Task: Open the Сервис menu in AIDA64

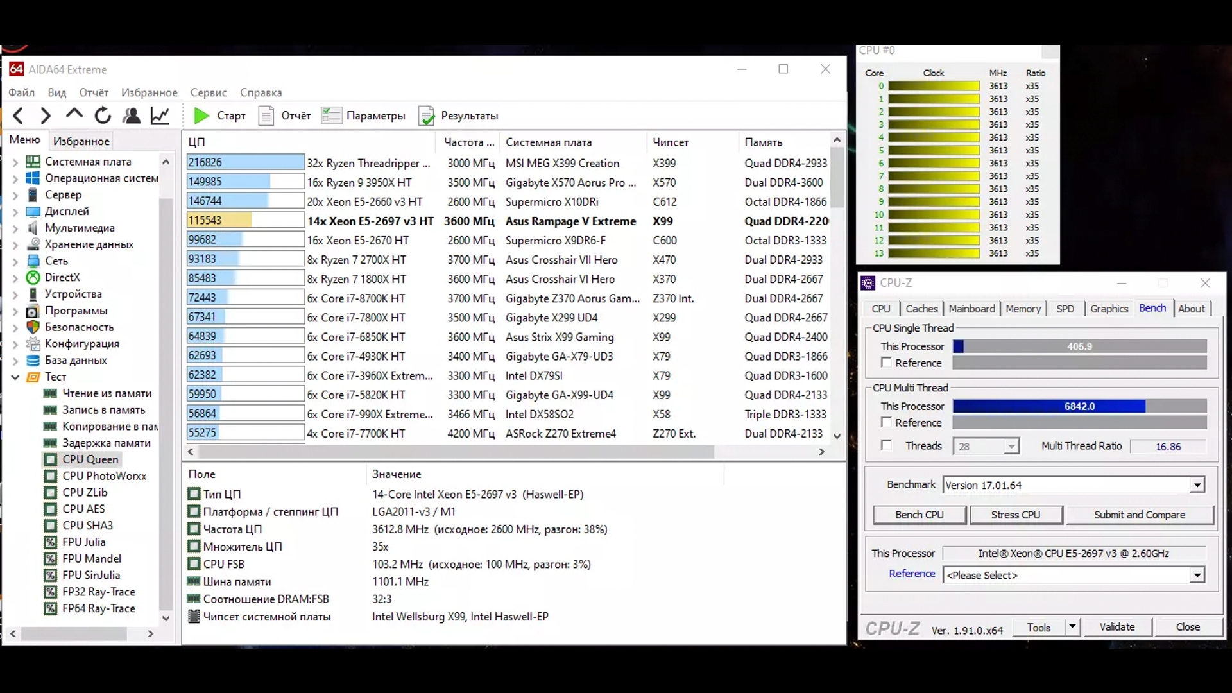Action: (209, 92)
